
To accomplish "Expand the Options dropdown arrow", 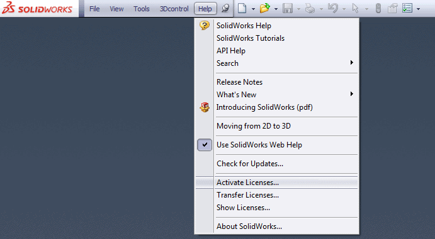I will click(x=419, y=9).
